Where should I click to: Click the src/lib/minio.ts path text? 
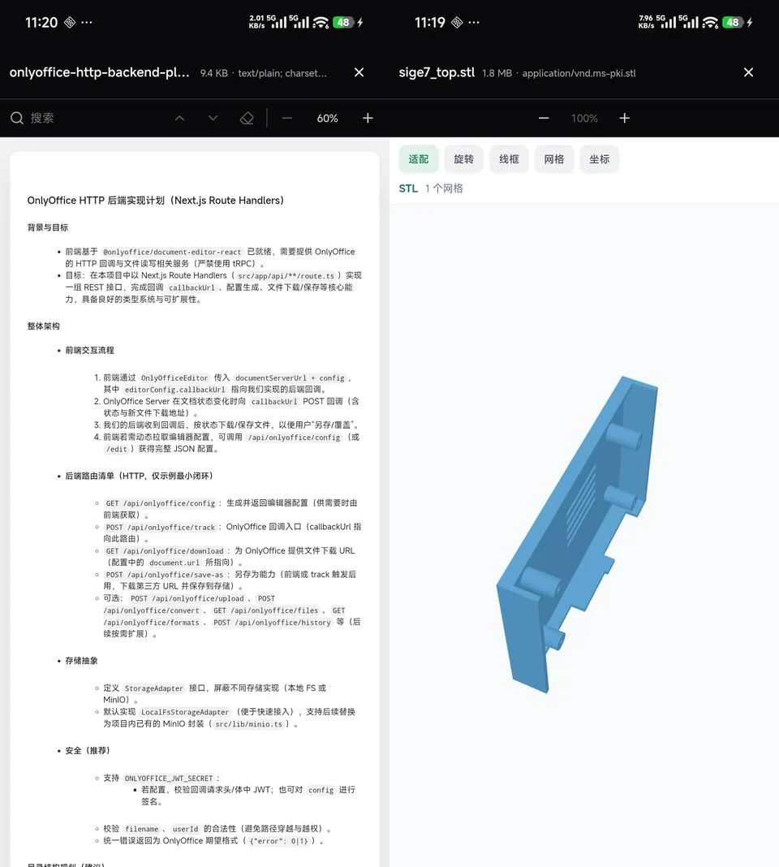pyautogui.click(x=248, y=724)
